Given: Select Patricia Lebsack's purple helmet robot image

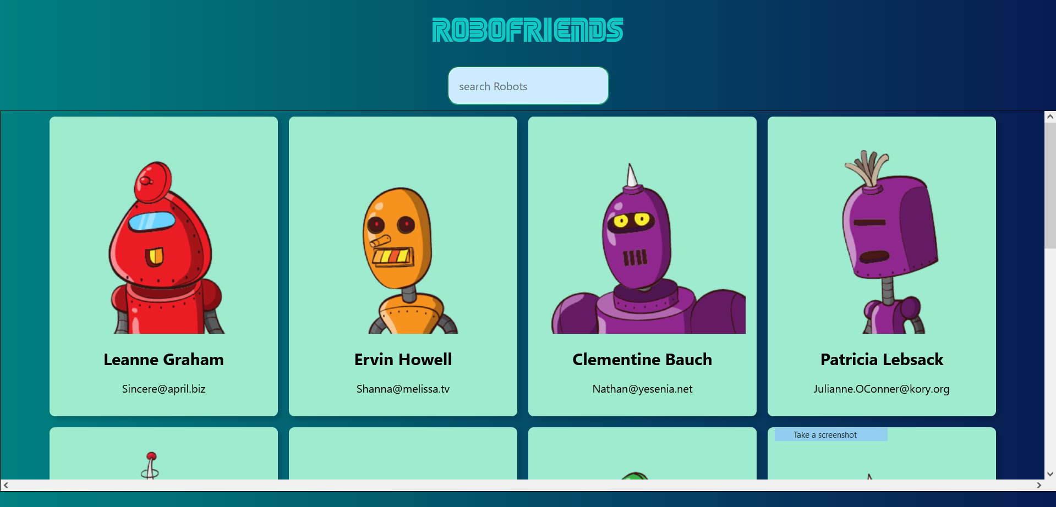Looking at the screenshot, I should click(890, 242).
